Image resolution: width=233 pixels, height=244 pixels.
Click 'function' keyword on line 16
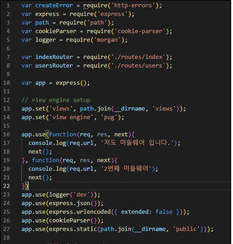(x=63, y=135)
